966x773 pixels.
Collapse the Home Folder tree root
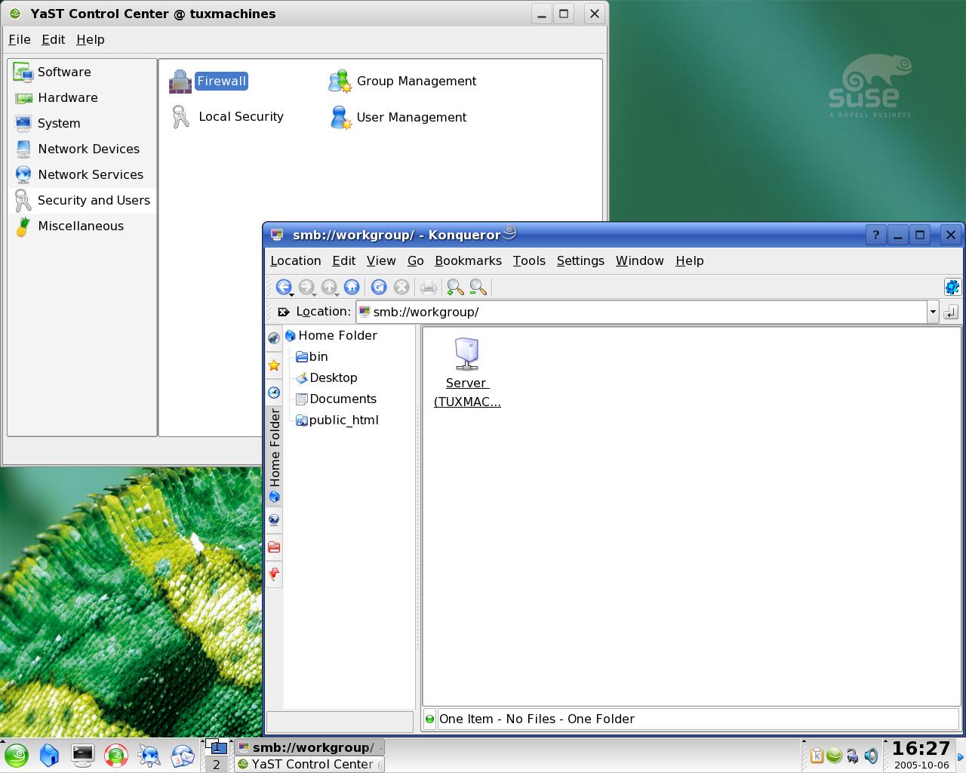330,335
